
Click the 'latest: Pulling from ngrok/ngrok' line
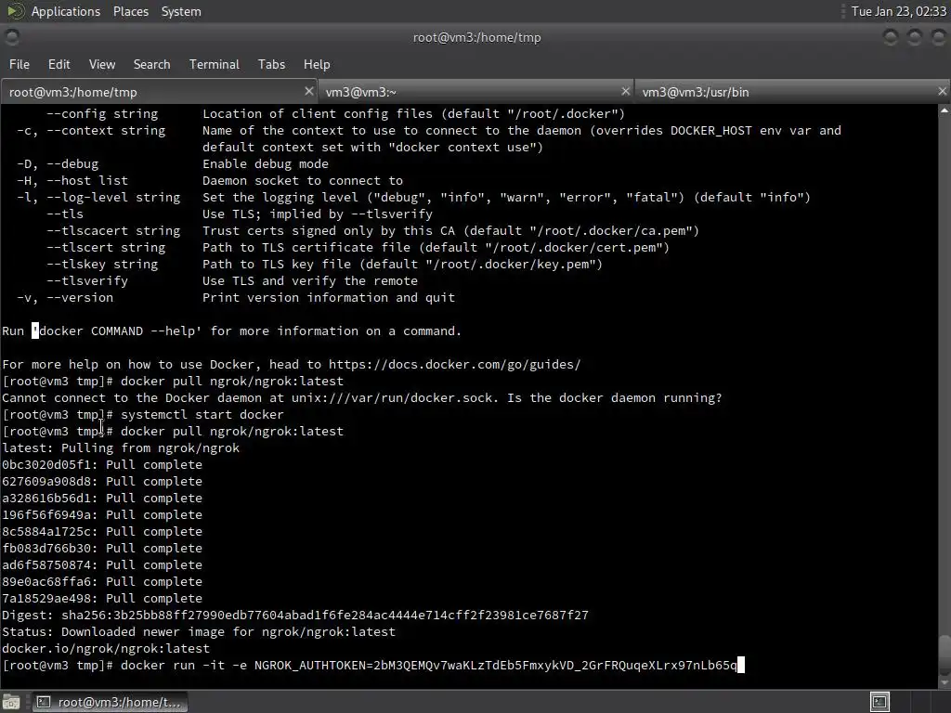121,448
